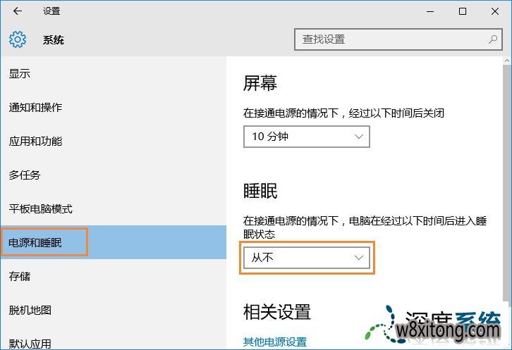Open the 存储 settings page
This screenshot has height=350, width=512.
[20, 276]
